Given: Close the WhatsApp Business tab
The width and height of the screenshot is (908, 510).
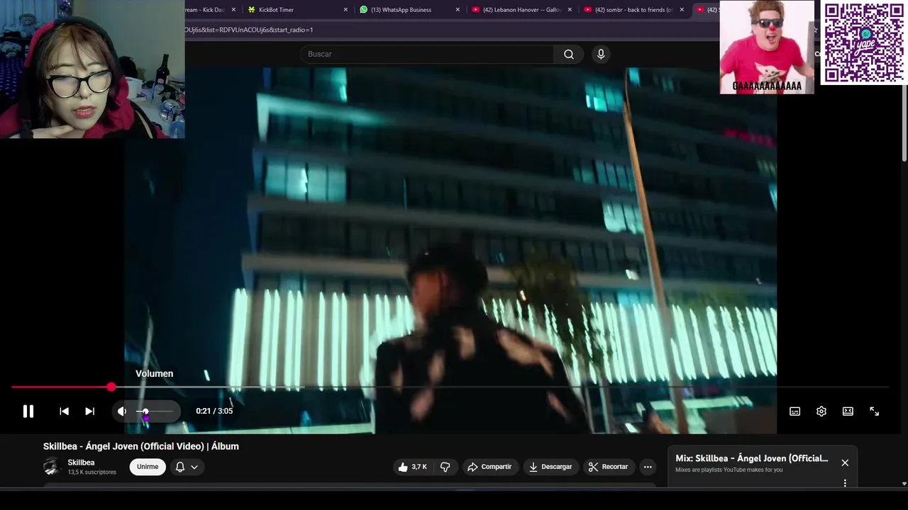Looking at the screenshot, I should coord(458,10).
